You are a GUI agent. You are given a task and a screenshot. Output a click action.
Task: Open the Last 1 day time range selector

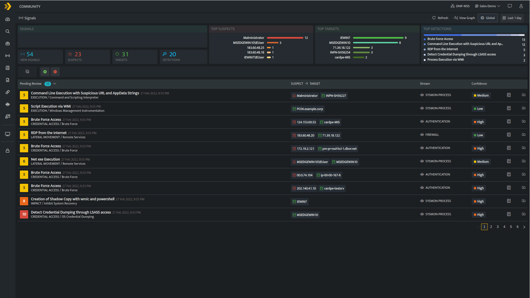pos(512,18)
